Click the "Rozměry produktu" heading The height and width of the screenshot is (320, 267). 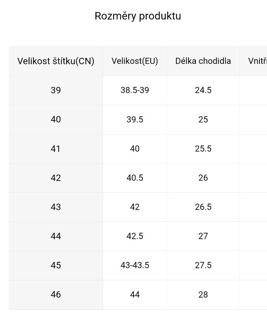(x=138, y=16)
